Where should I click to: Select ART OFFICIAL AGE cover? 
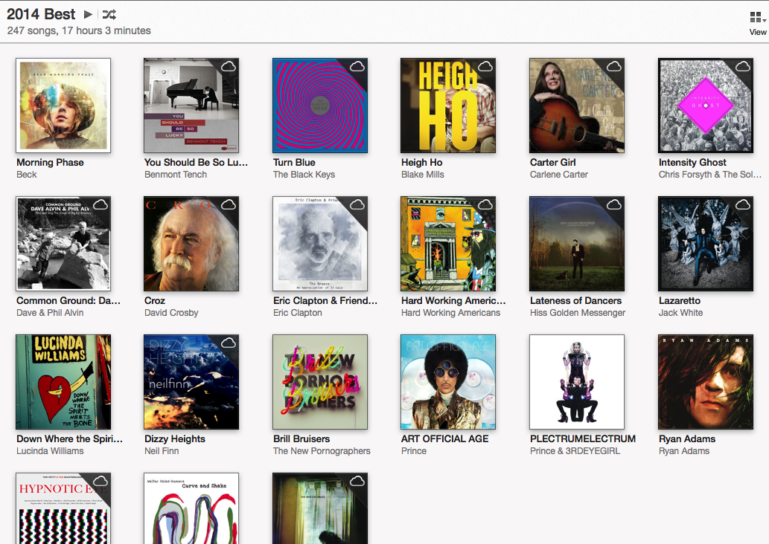click(x=448, y=382)
